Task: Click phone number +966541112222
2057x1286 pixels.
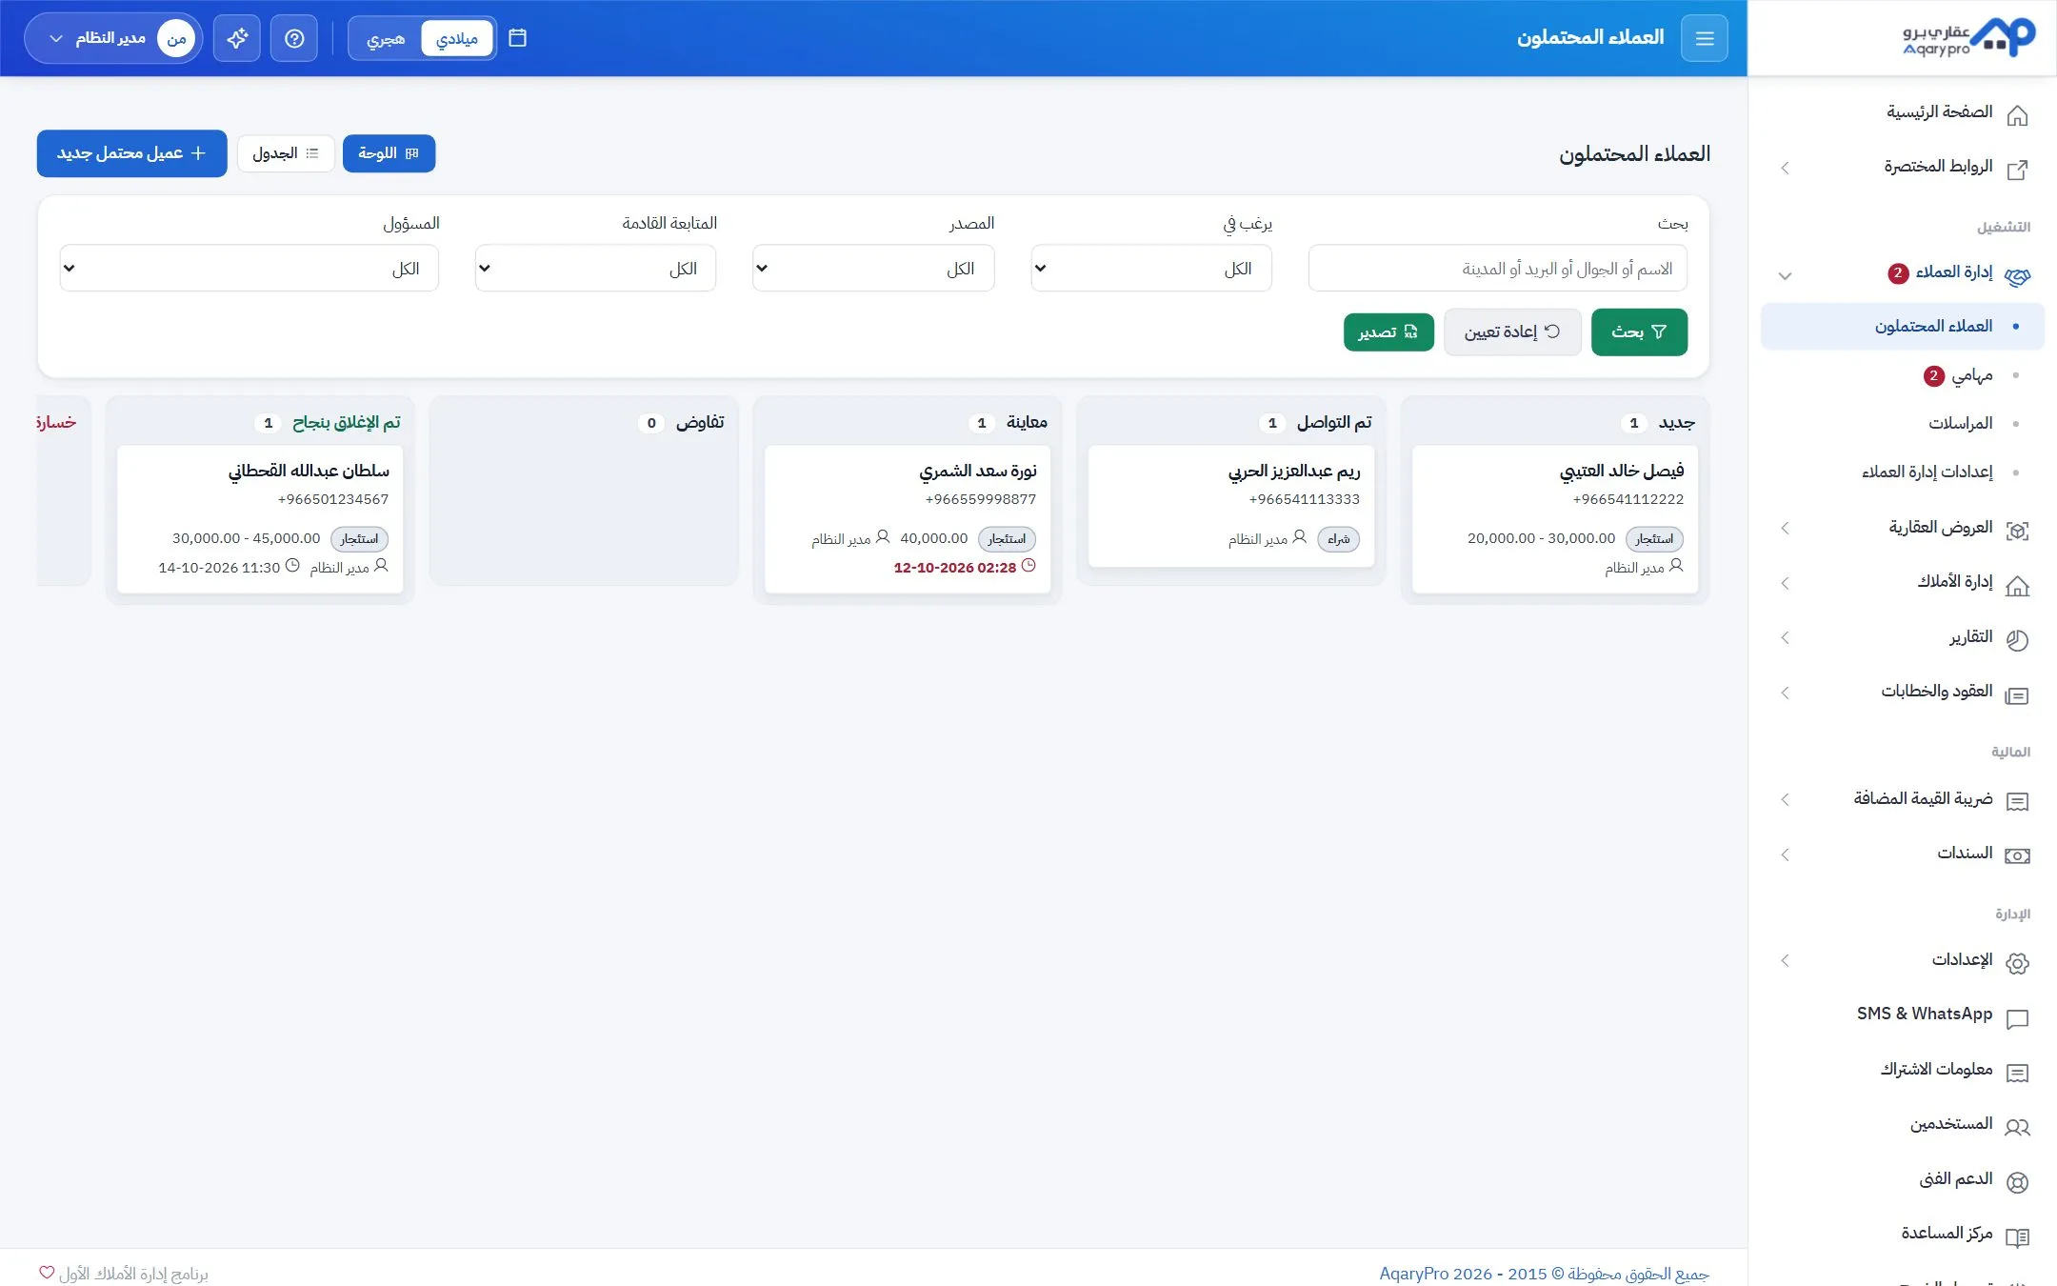Action: [x=1628, y=499]
